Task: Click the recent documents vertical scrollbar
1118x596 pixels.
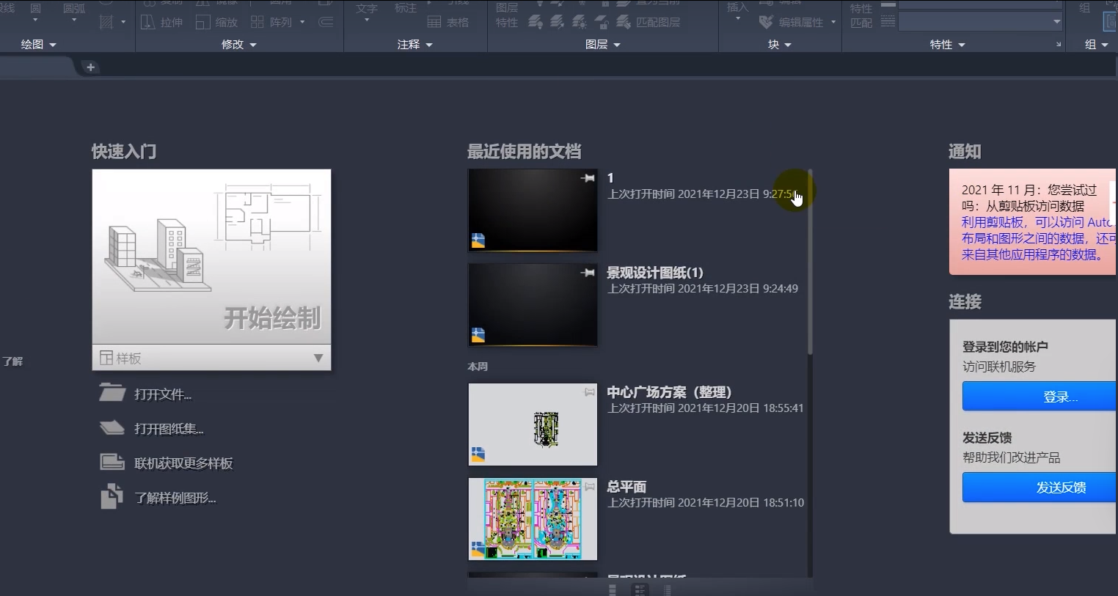Action: click(810, 262)
